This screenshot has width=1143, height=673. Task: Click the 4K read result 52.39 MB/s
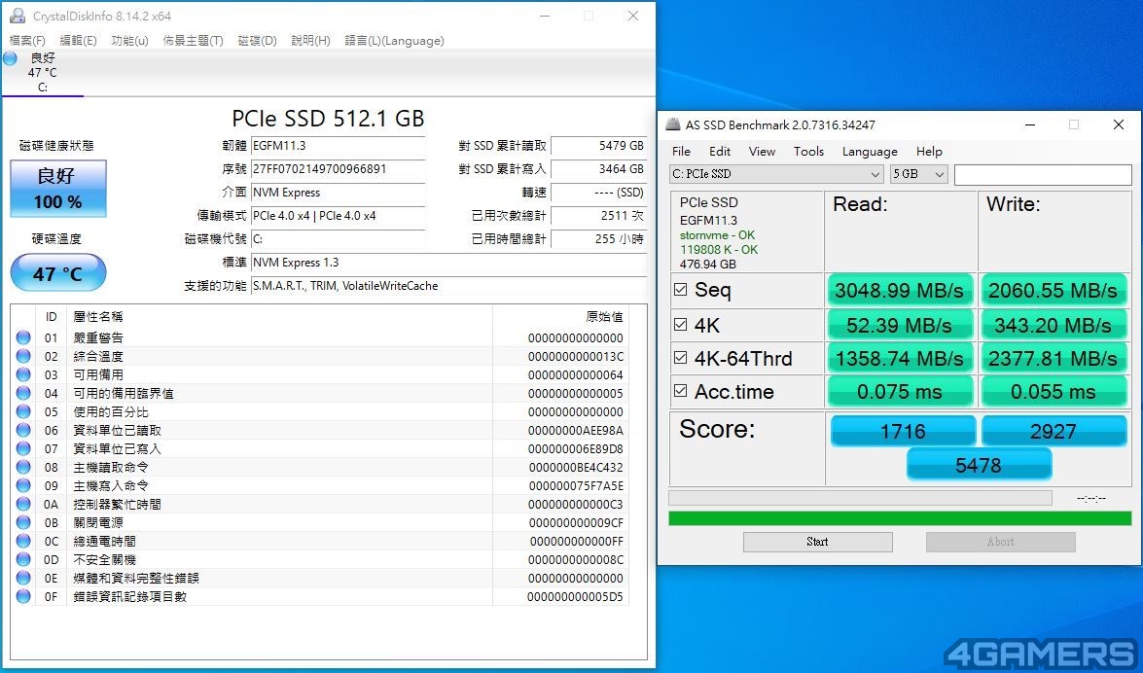[900, 325]
